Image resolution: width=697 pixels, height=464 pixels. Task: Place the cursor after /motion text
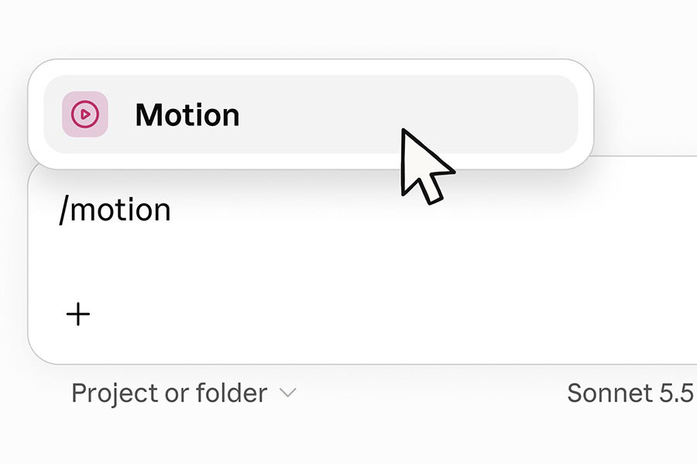tap(173, 210)
